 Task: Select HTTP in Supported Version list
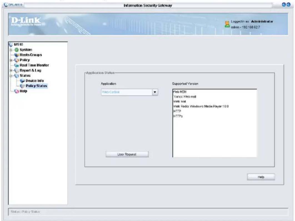pos(177,111)
